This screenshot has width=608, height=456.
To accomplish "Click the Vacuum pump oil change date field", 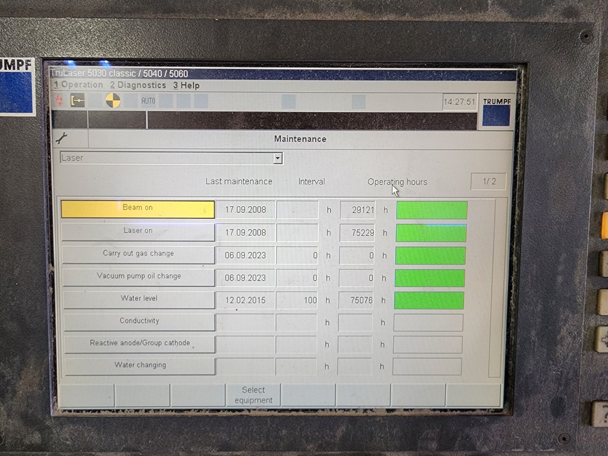I will [x=246, y=278].
